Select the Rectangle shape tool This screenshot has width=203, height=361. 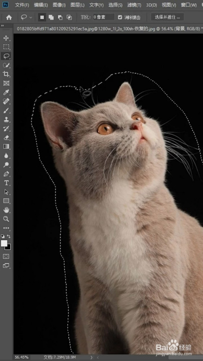tap(6, 201)
